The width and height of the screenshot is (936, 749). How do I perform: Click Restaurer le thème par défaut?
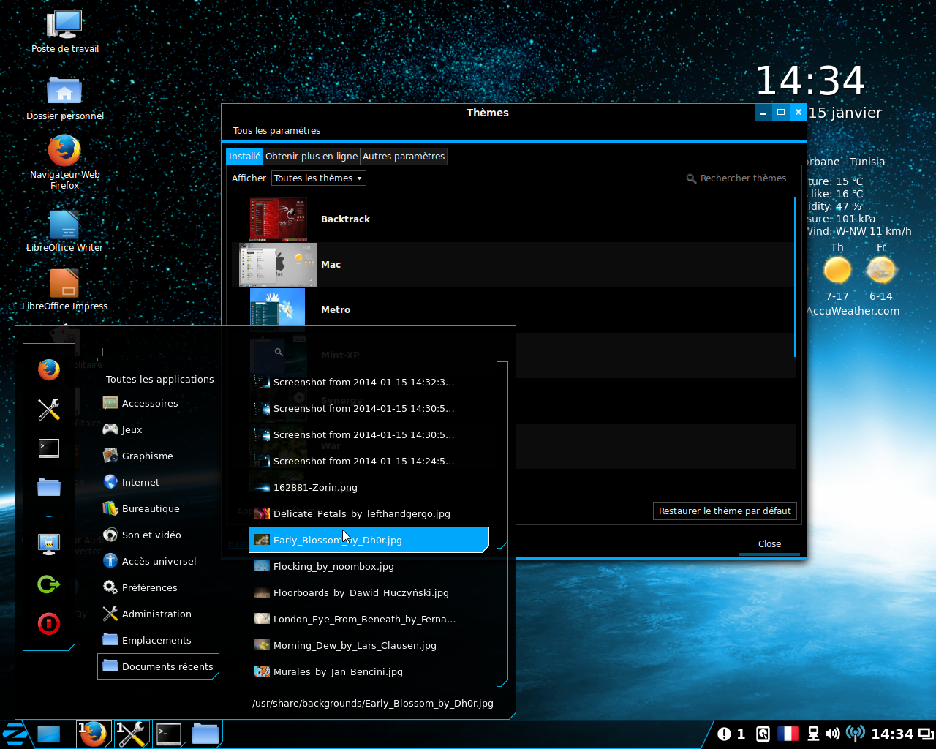click(725, 511)
